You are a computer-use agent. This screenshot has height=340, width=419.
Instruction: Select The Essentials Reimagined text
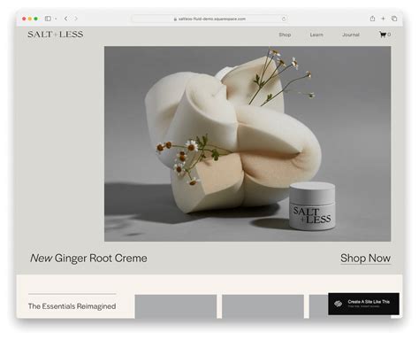click(72, 306)
